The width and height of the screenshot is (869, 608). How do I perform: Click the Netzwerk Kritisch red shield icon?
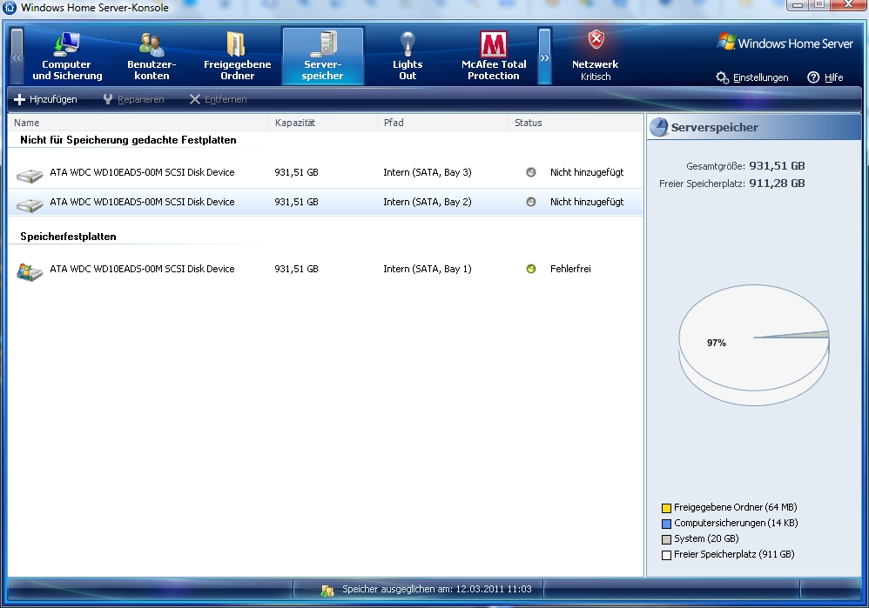tap(596, 40)
